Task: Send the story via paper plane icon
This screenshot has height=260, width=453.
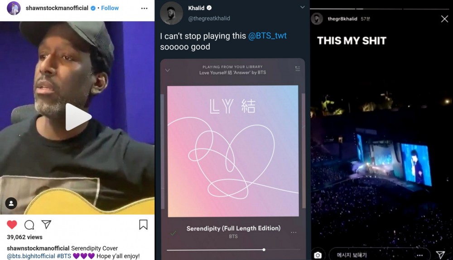Action: (x=441, y=255)
